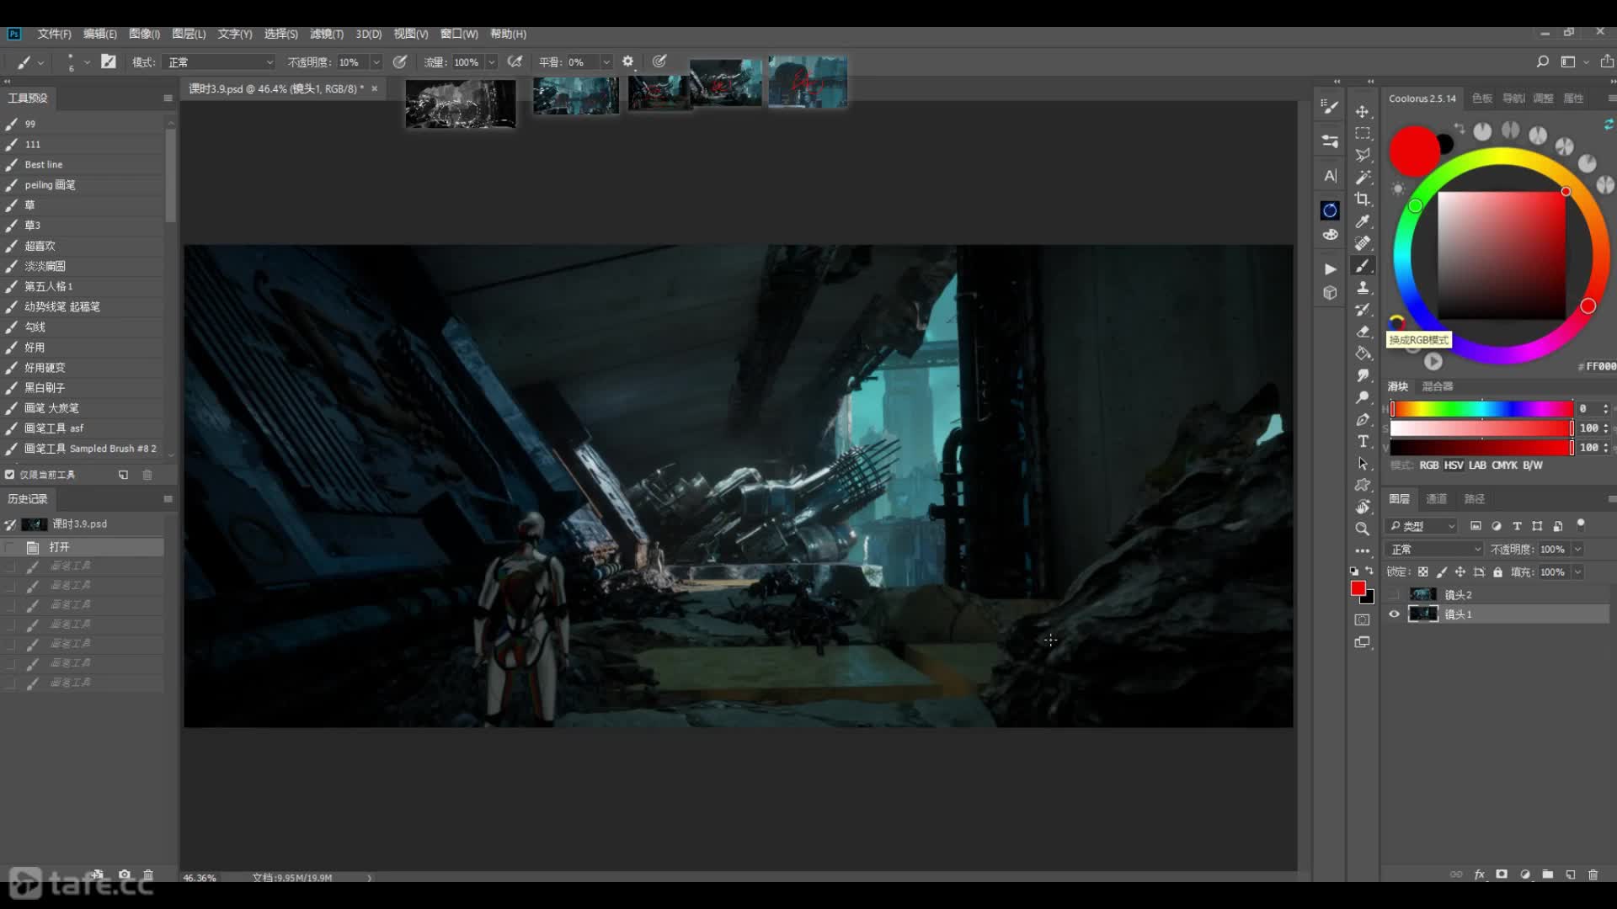This screenshot has height=909, width=1617.
Task: Open 滤镜(T) menu
Action: (x=327, y=34)
